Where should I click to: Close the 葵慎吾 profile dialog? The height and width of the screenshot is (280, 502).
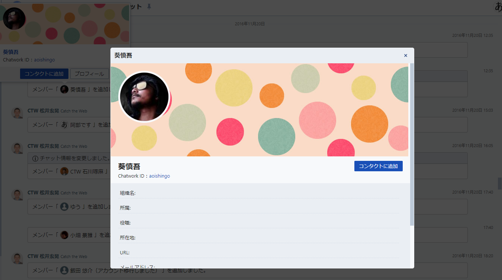[405, 55]
